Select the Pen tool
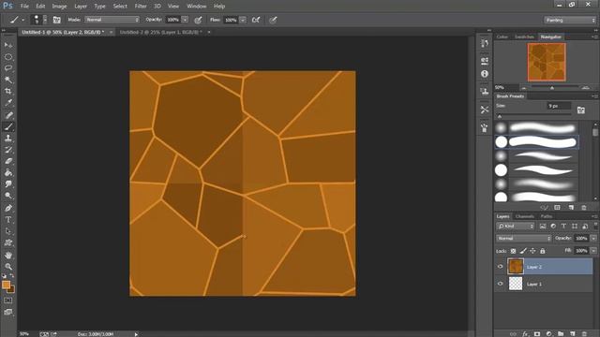Screen dimensions: 600x337 tap(8, 208)
